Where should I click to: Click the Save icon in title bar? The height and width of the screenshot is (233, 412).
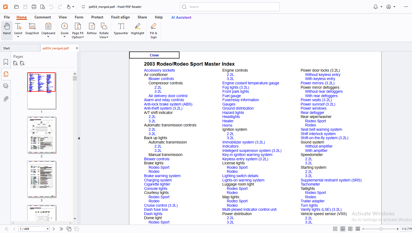tap(25, 7)
